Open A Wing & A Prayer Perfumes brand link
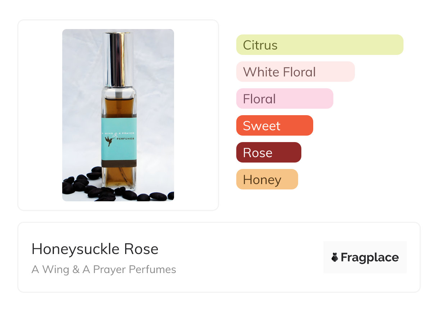438x310 pixels. (104, 269)
